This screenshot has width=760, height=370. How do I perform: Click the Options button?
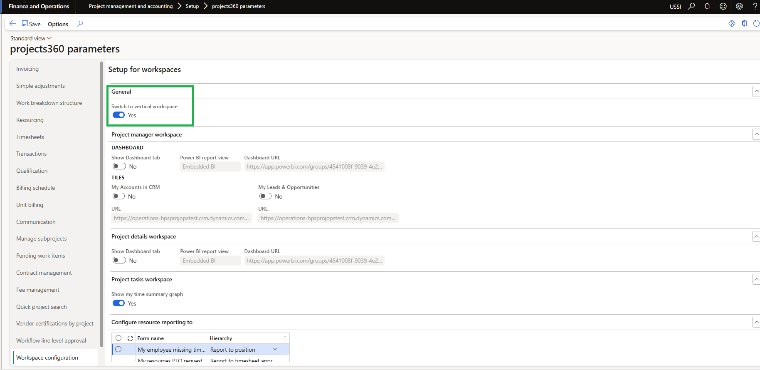pos(58,24)
